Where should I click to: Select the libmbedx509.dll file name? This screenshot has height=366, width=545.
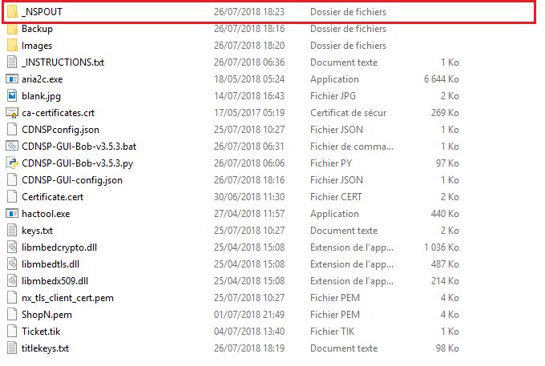click(55, 281)
